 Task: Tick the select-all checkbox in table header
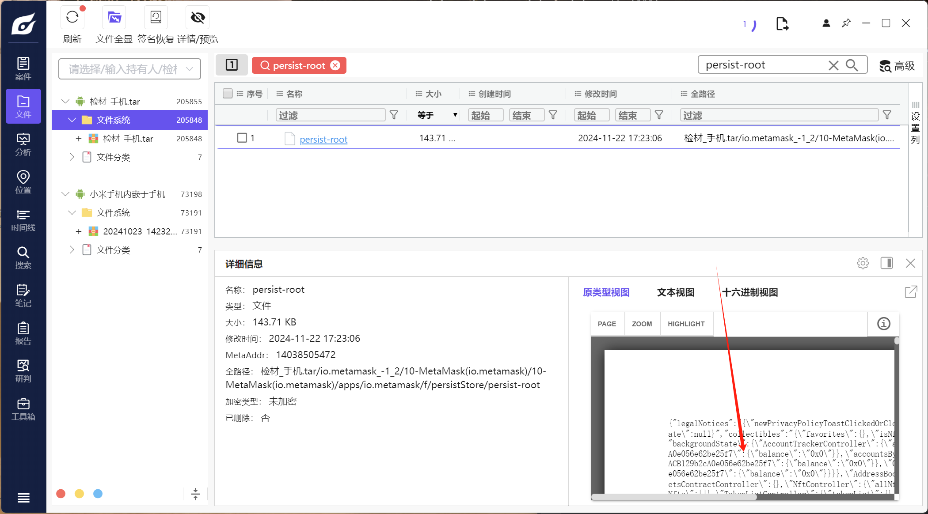click(x=228, y=93)
